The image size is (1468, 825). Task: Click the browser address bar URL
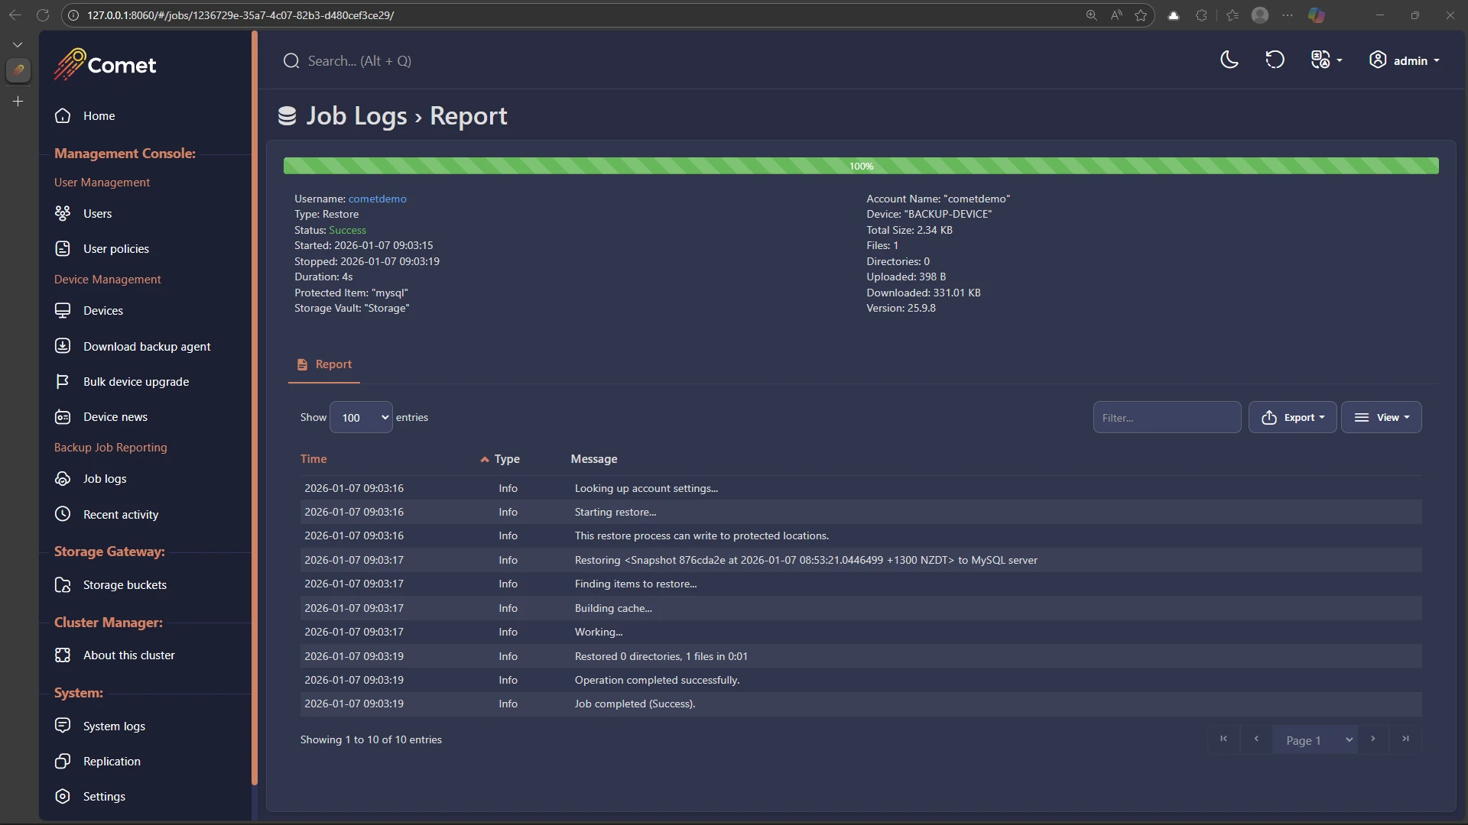[x=241, y=15]
